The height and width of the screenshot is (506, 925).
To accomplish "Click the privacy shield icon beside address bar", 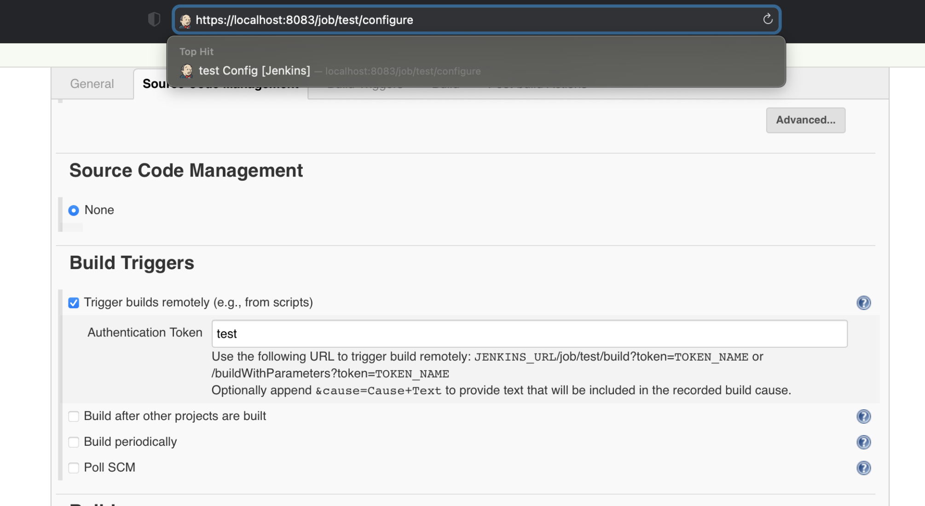I will point(154,19).
